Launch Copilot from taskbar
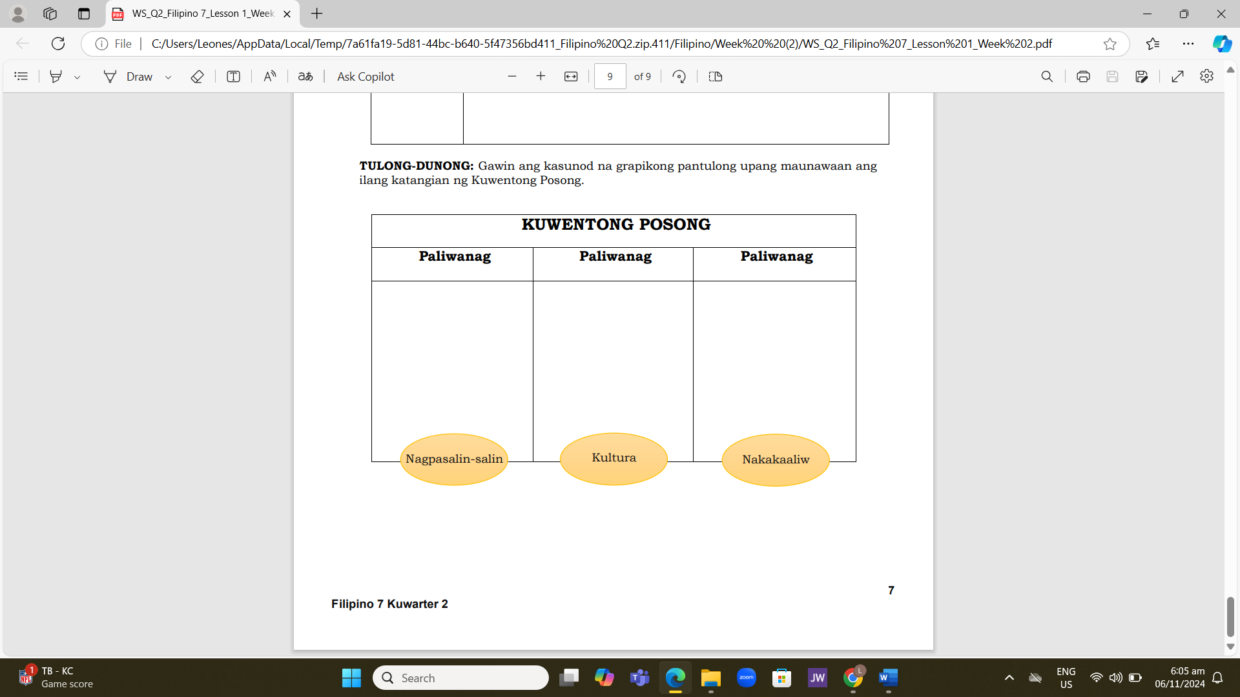This screenshot has height=697, width=1240. pyautogui.click(x=604, y=678)
